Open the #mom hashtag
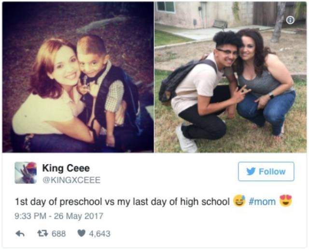 (262, 202)
